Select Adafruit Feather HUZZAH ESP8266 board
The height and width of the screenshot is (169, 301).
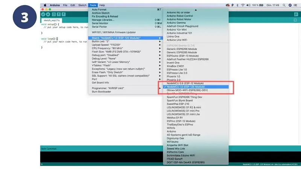[196, 59]
